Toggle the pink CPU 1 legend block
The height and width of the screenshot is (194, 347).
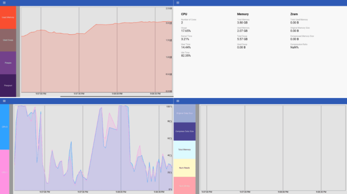pos(5,172)
